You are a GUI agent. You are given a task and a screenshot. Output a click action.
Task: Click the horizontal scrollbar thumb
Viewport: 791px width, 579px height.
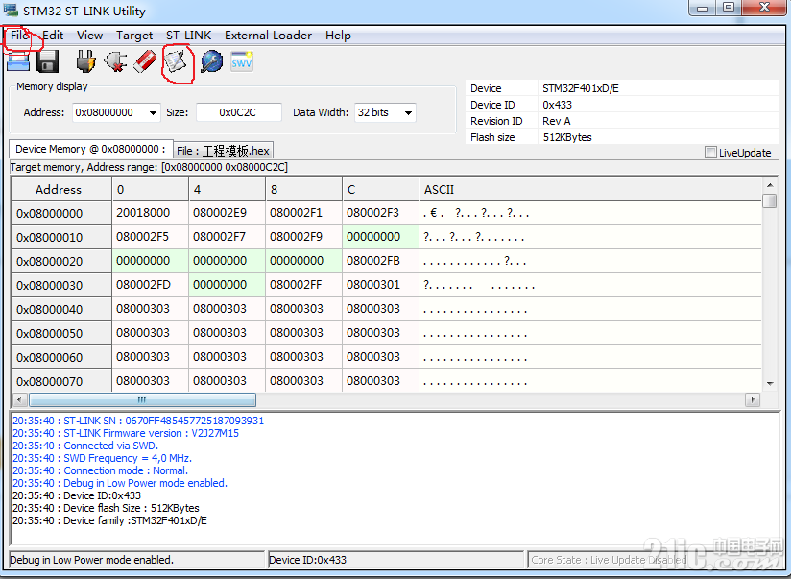pyautogui.click(x=142, y=399)
